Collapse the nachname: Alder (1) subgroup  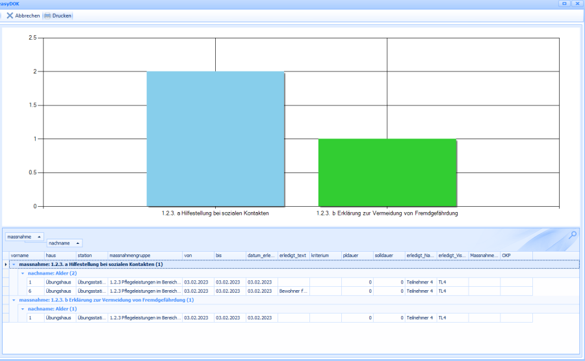point(23,309)
